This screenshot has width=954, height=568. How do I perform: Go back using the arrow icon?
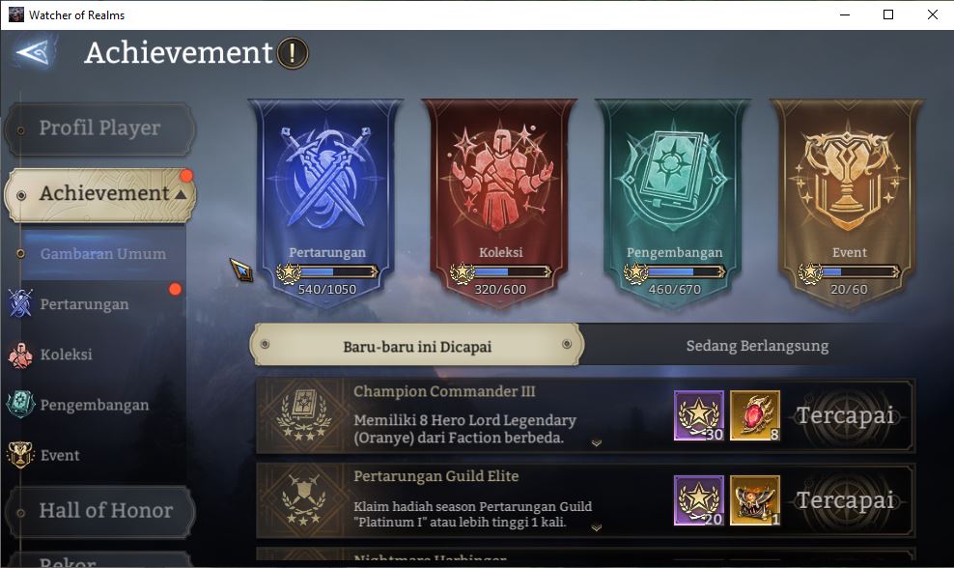point(33,53)
